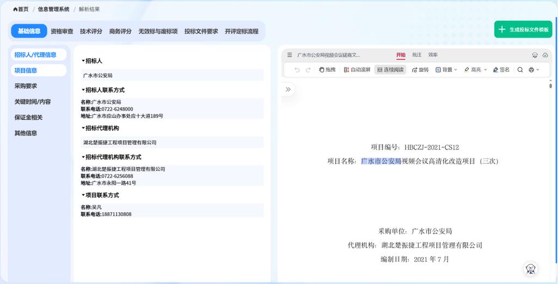558x284 pixels.
Task: Select 关键时间/内容 in the sidebar
Action: point(32,102)
